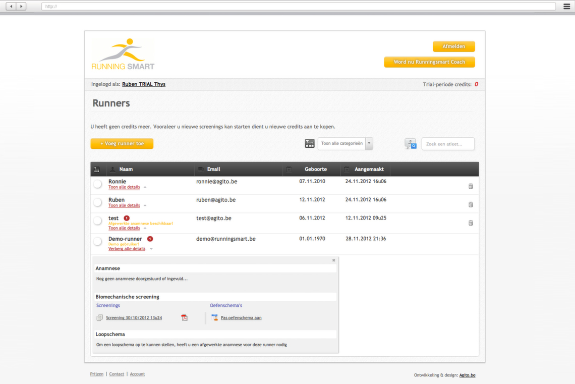Click the Screenings subheading

point(108,305)
